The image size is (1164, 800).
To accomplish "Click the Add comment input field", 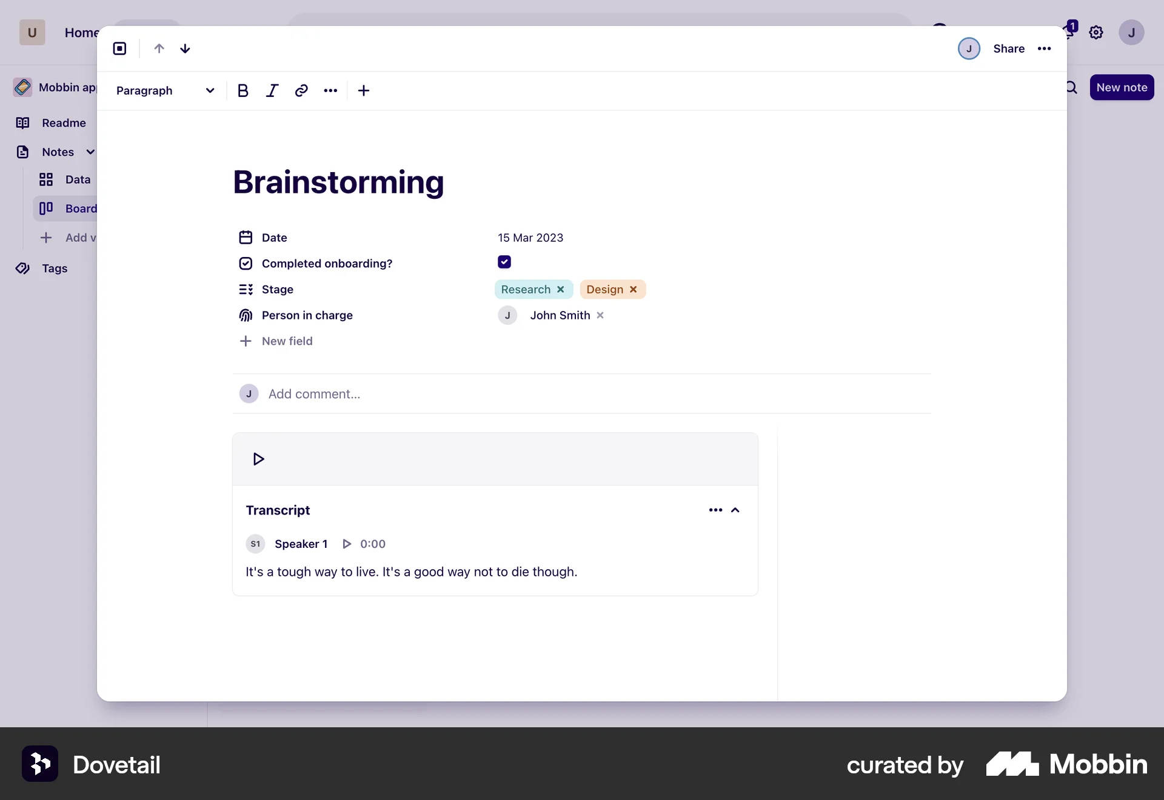I will coord(314,394).
